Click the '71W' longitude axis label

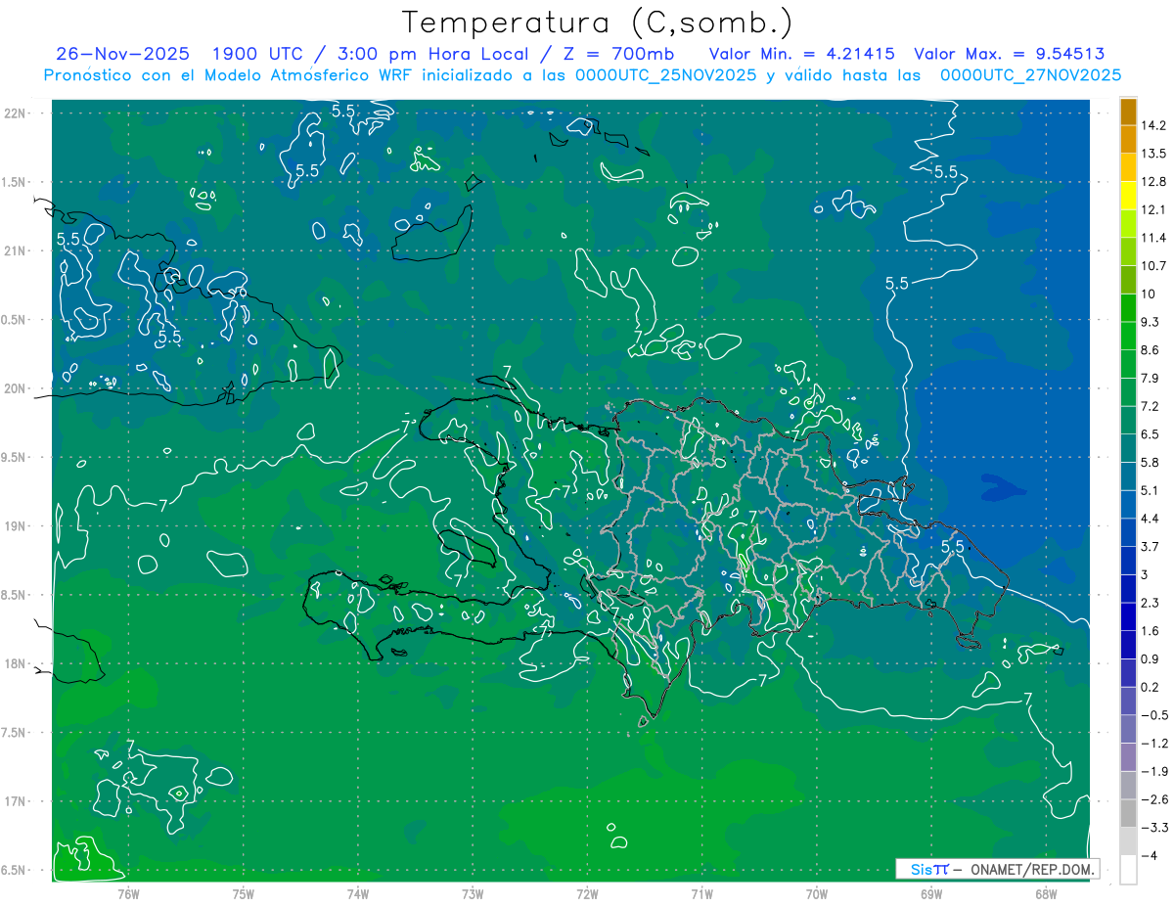point(701,894)
